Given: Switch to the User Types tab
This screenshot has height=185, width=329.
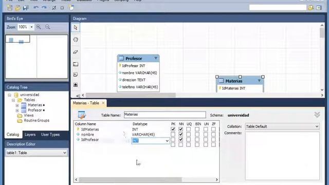Looking at the screenshot, I should (x=50, y=135).
